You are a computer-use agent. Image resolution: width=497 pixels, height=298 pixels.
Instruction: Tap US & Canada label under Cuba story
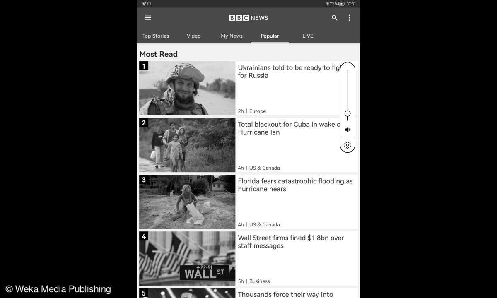tap(265, 168)
